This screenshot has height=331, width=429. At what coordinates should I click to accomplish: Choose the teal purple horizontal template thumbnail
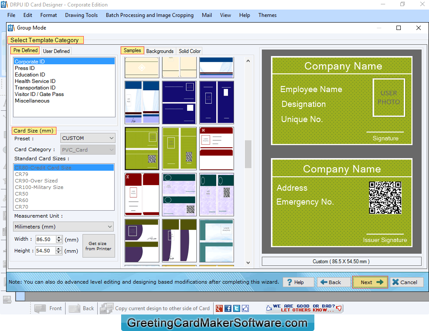click(x=179, y=194)
